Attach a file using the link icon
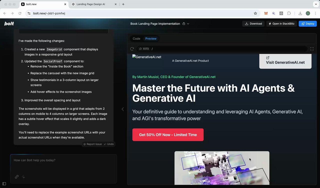 17,177
